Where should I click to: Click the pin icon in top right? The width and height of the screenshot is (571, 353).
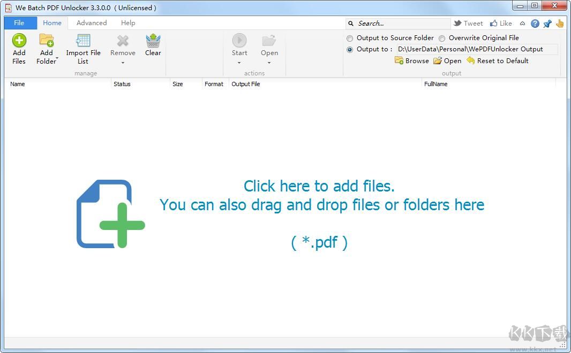click(x=547, y=24)
